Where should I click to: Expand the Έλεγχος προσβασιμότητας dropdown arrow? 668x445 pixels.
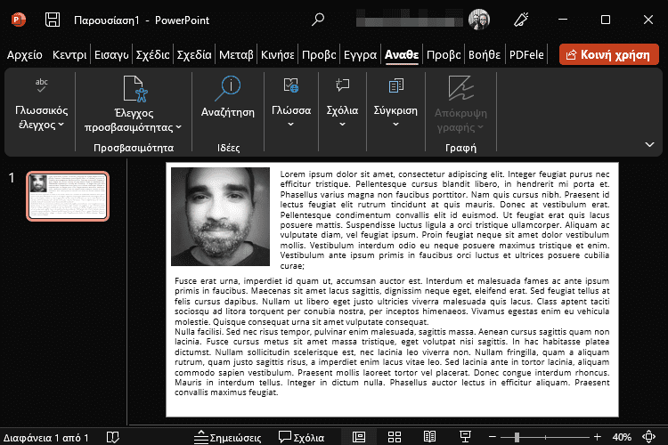(178, 127)
